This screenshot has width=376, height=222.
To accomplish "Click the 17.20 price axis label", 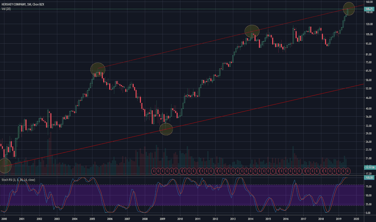I will pyautogui.click(x=369, y=174).
